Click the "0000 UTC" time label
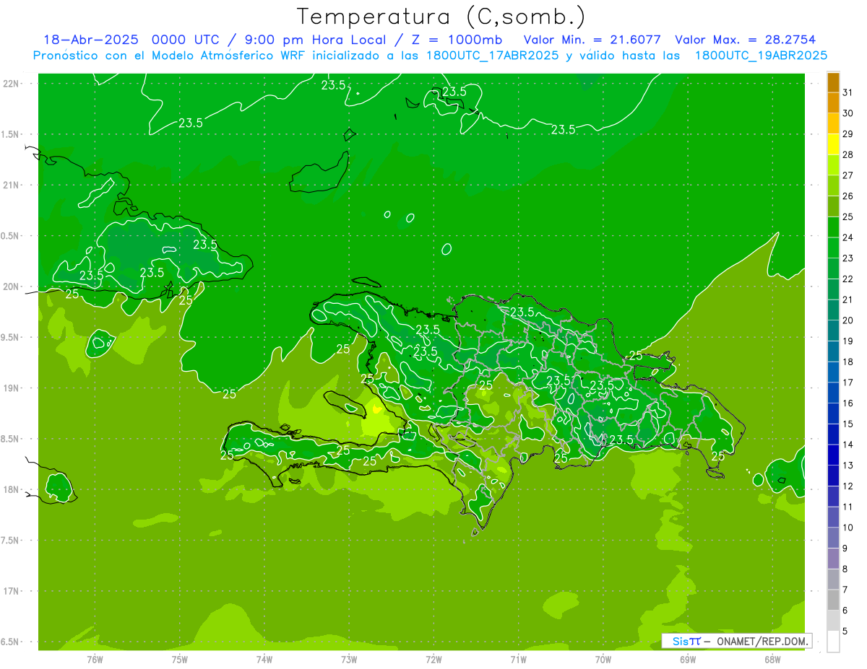 click(184, 40)
